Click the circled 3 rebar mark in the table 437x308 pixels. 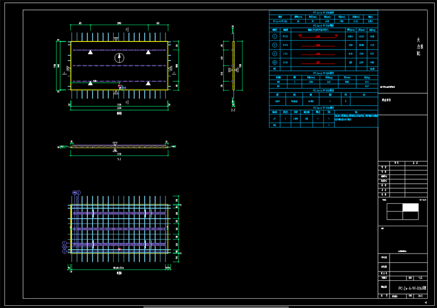(275, 54)
